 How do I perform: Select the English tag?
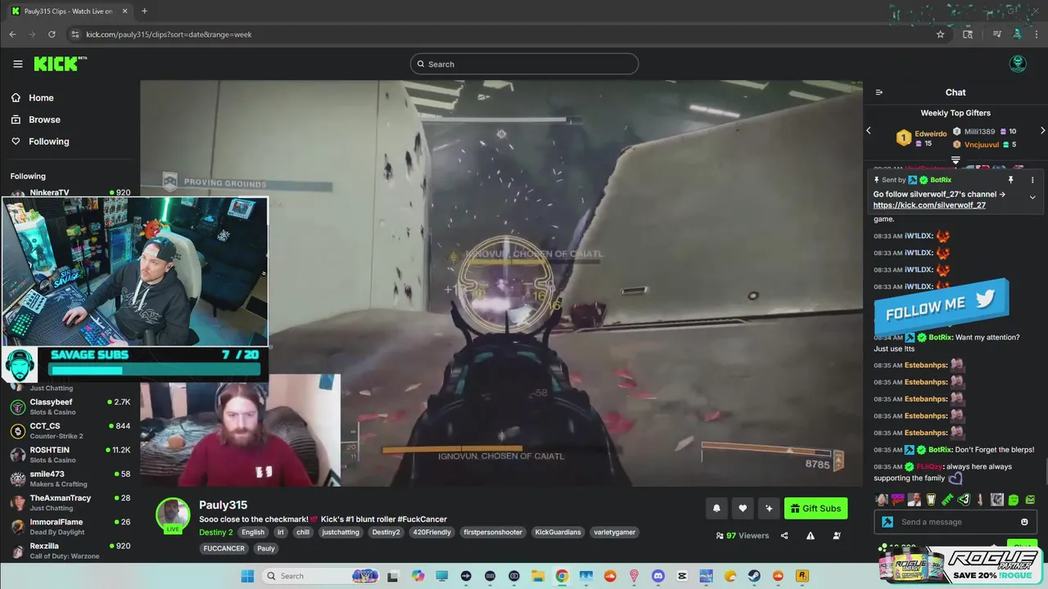click(253, 533)
